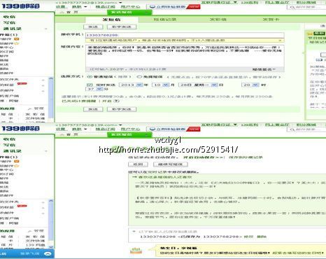Click the 设置 link in compose screen header

click(60, 7)
